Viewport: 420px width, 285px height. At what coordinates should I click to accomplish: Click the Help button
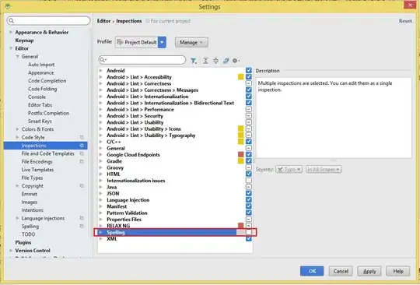(x=398, y=271)
